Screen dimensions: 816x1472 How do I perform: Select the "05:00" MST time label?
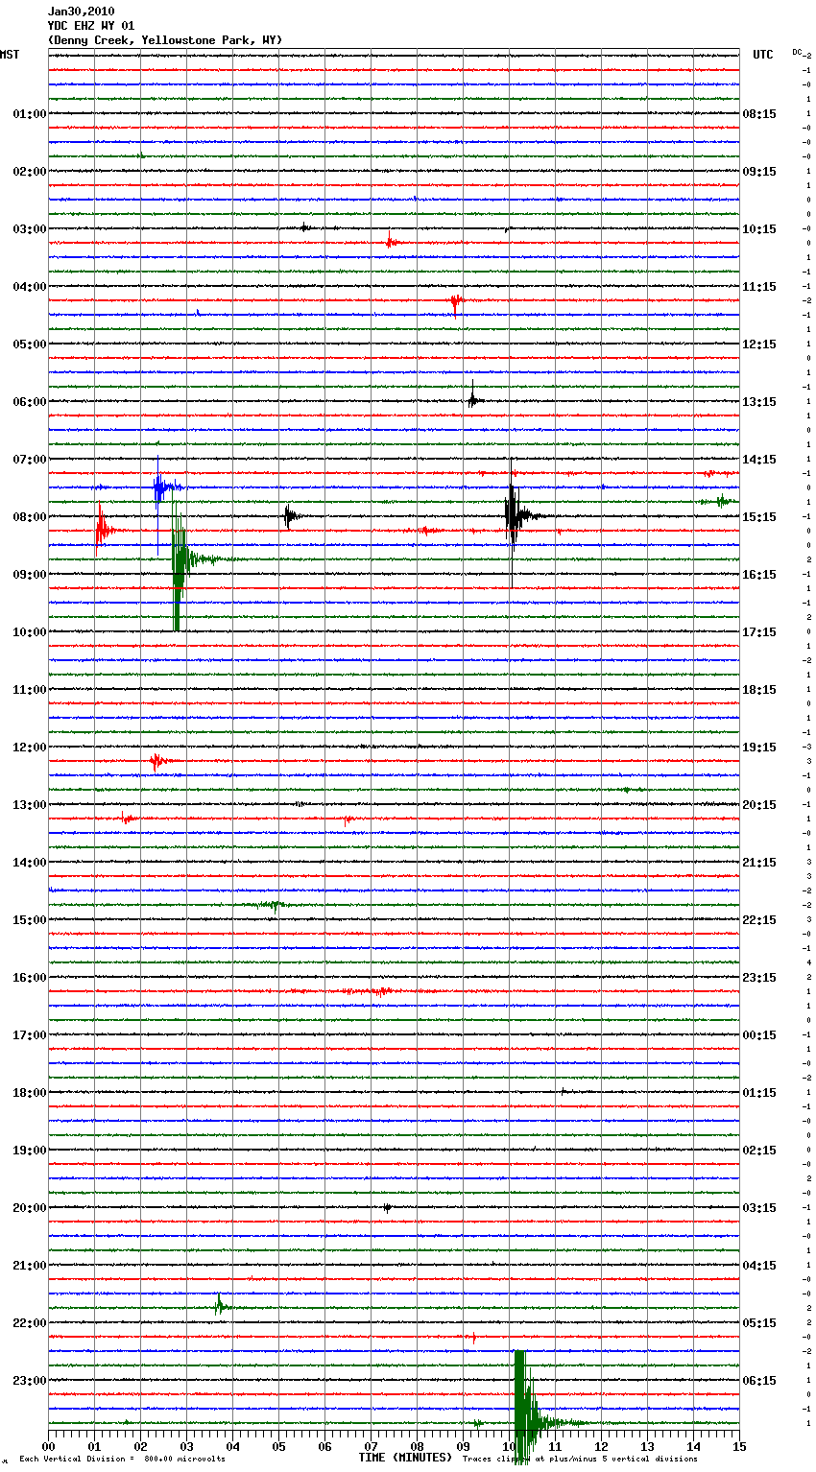point(30,344)
